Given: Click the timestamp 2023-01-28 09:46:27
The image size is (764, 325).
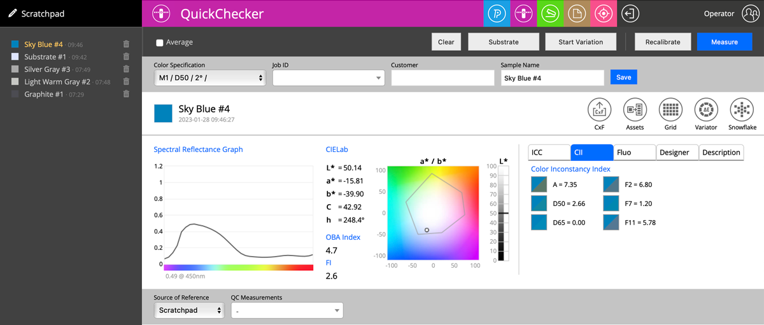Looking at the screenshot, I should coord(206,119).
